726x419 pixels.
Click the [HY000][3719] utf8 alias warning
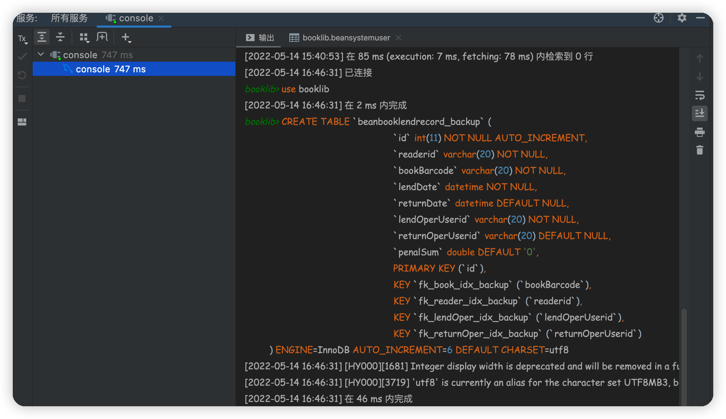pos(462,382)
